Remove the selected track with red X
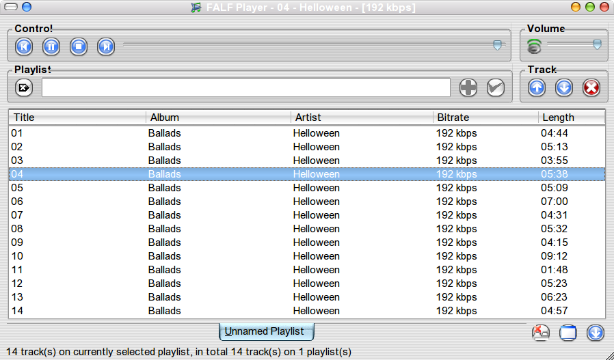 (x=591, y=87)
